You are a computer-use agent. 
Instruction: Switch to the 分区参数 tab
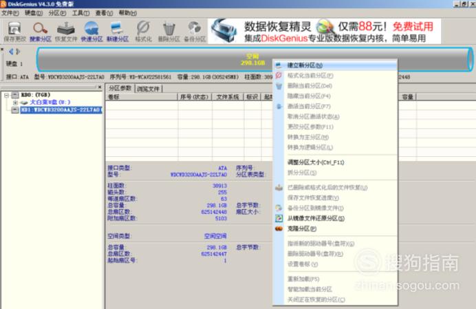(x=120, y=88)
